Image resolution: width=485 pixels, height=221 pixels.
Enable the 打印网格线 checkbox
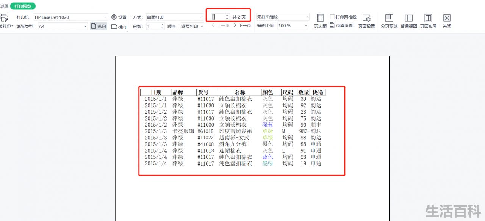point(332,17)
